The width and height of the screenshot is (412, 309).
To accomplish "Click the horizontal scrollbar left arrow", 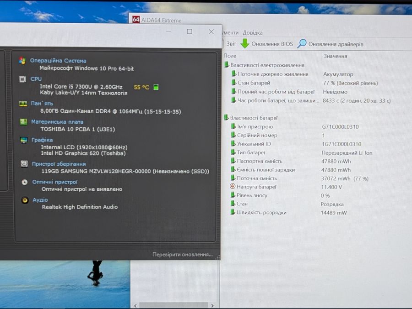I will pos(136,305).
